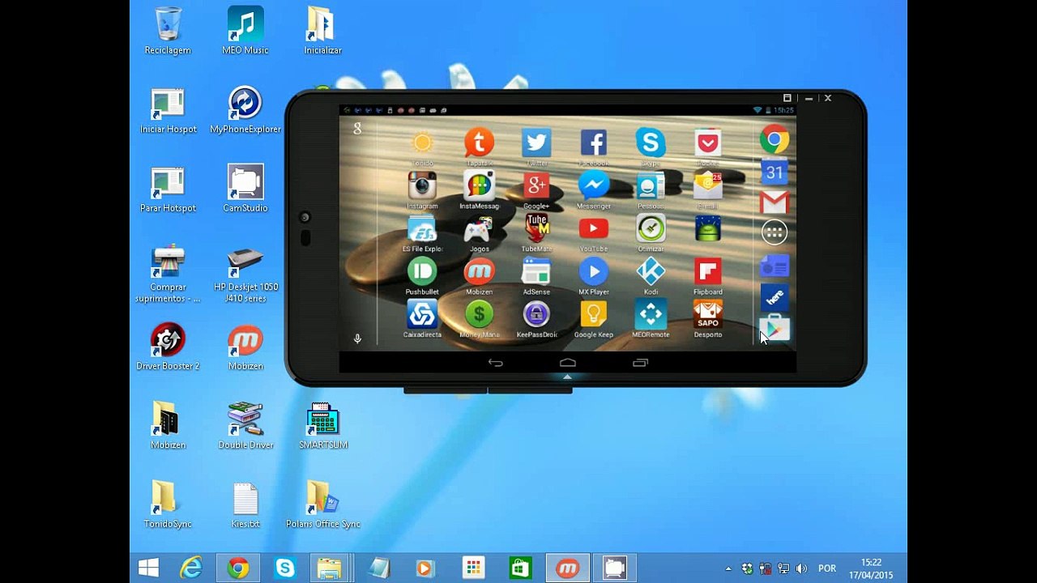Select the Double Driver desktop shortcut
The width and height of the screenshot is (1037, 583).
coord(245,427)
